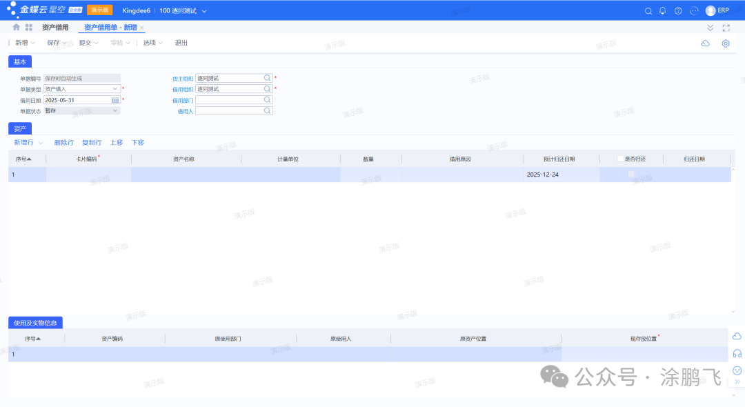The height and width of the screenshot is (407, 745).
Task: Enter fullscreen using the expand icon
Action: point(726,28)
